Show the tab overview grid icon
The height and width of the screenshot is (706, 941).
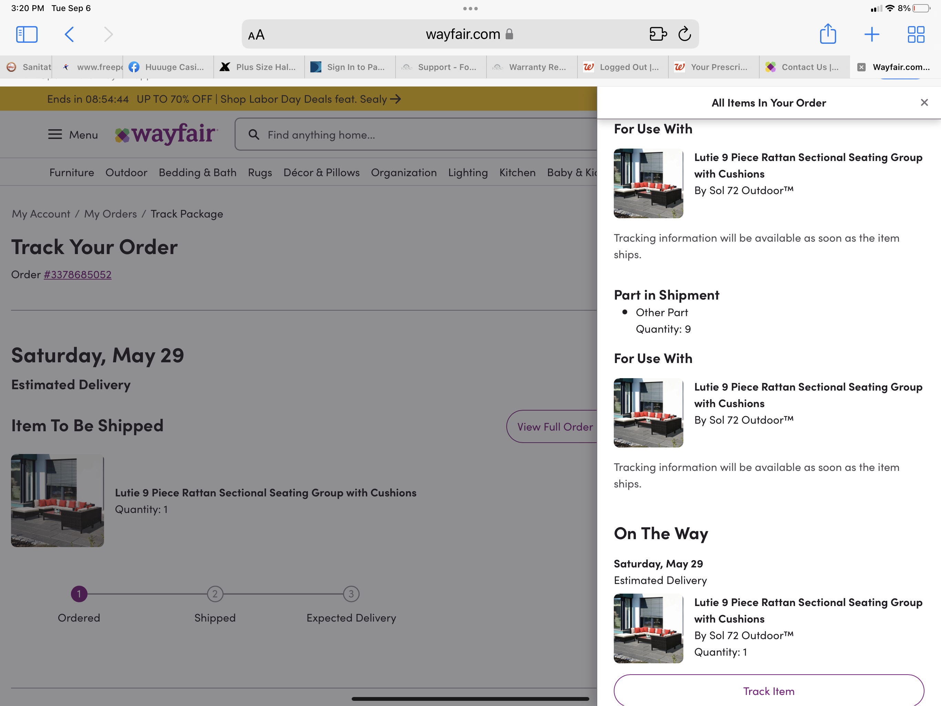916,34
